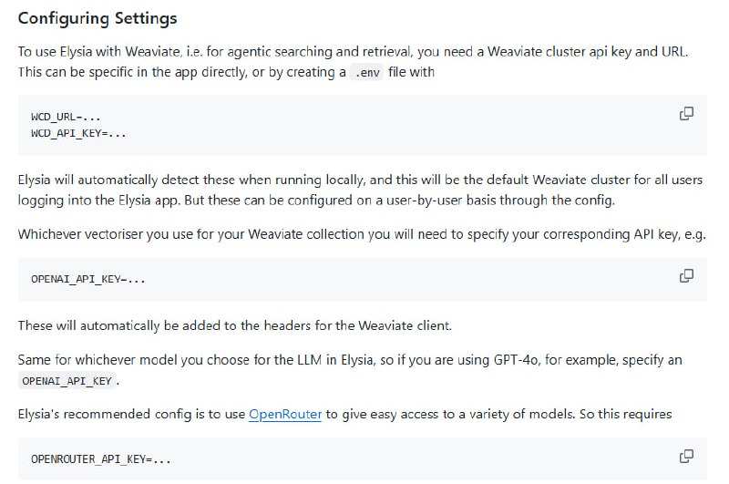Click the OPENAI_API_KEY=... code block text
The height and width of the screenshot is (484, 729).
[87, 279]
